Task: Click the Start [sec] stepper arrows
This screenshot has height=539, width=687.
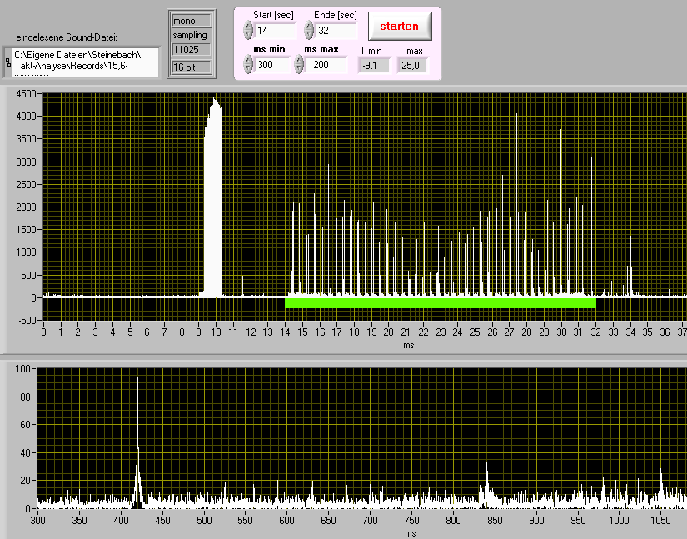Action: (247, 31)
